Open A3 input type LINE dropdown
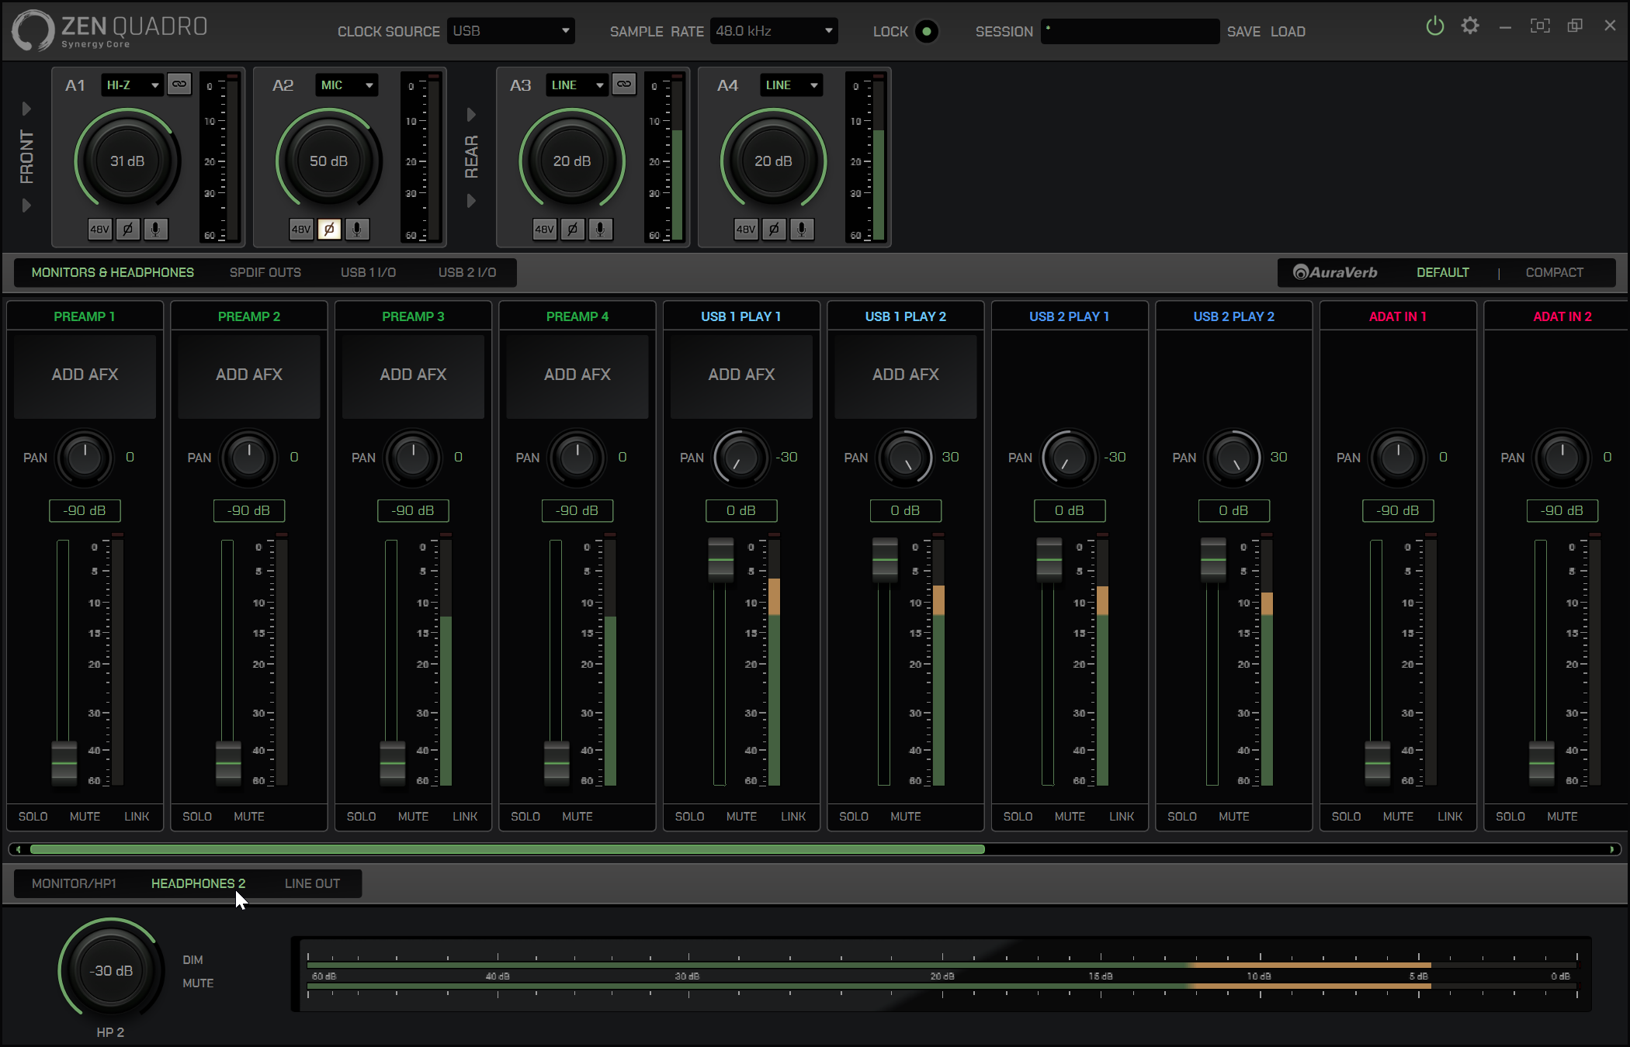This screenshot has height=1047, width=1630. (x=576, y=85)
